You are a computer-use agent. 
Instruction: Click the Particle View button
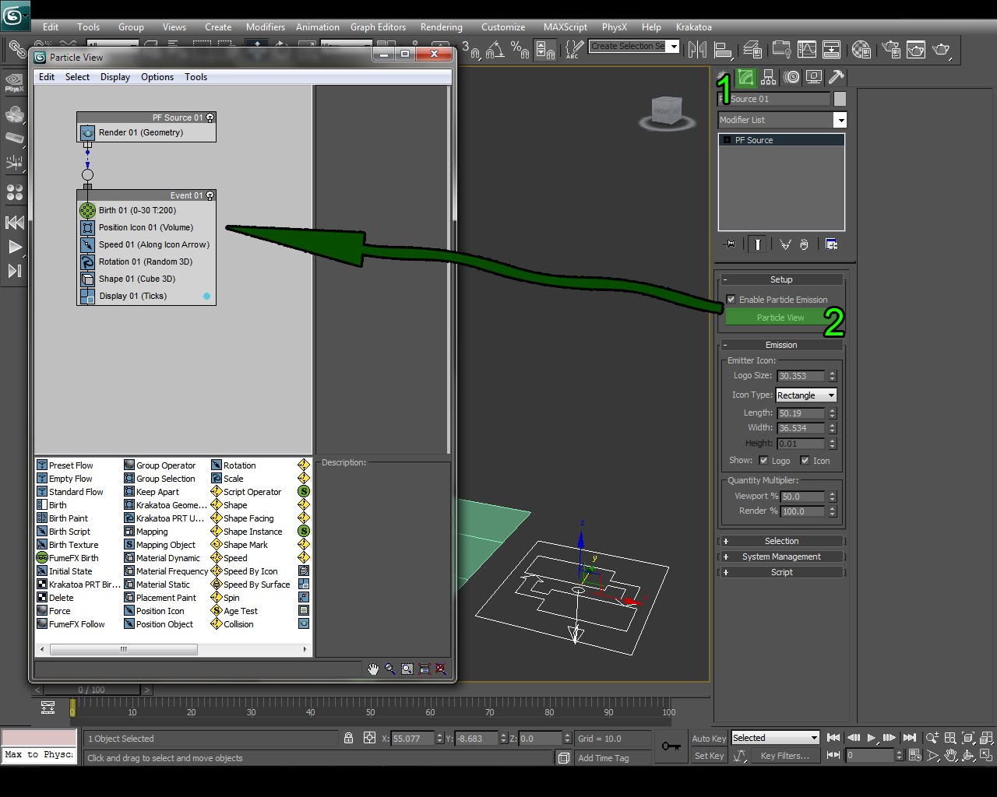pos(780,318)
